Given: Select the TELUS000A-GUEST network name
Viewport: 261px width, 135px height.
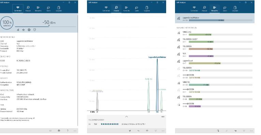Looking at the screenshot, I should [x=190, y=39].
